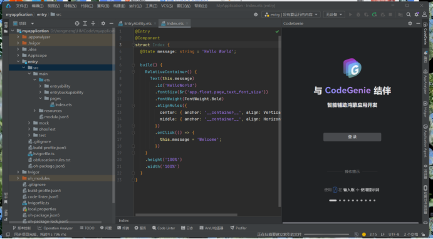Screen dimensions: 433x239
Task: Open the 编辑(E) menu
Action: tap(37, 6)
